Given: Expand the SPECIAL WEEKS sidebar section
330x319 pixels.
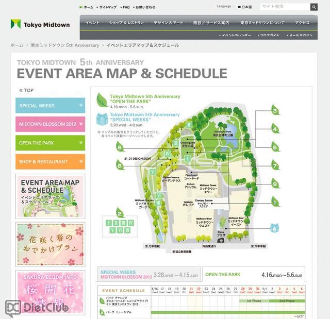Looking at the screenshot, I should 50,106.
